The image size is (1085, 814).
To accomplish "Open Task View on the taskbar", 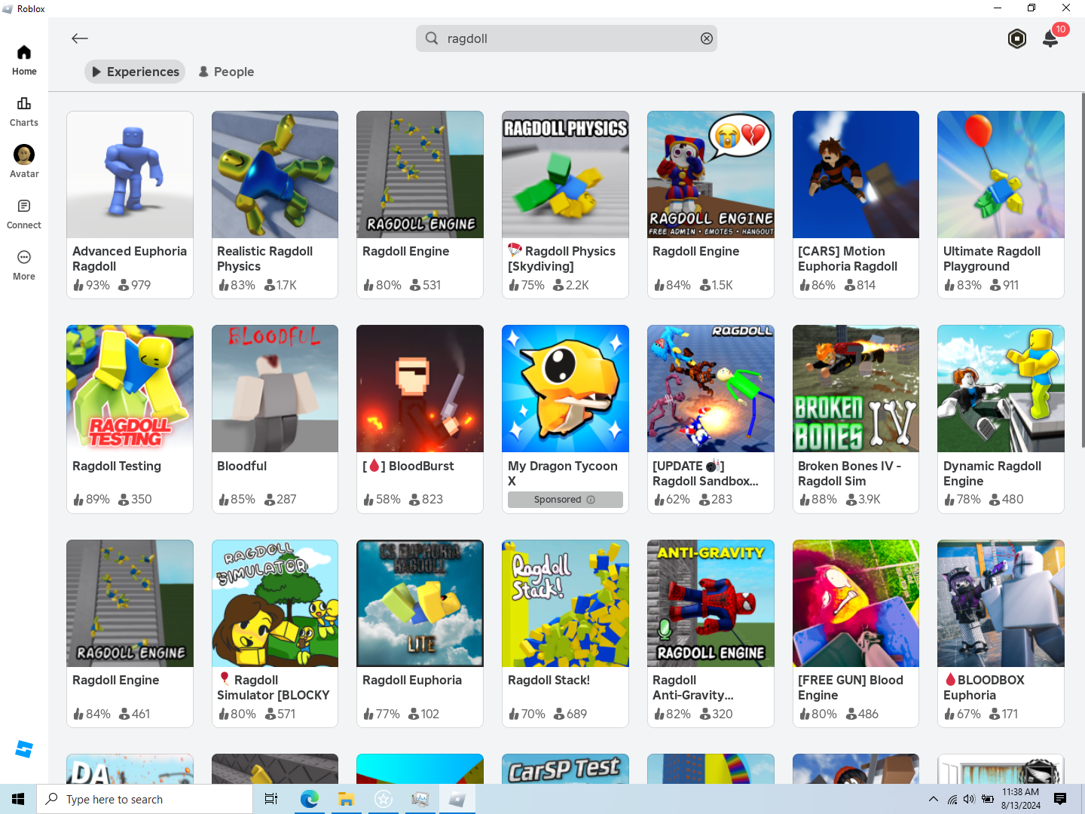I will tap(271, 799).
